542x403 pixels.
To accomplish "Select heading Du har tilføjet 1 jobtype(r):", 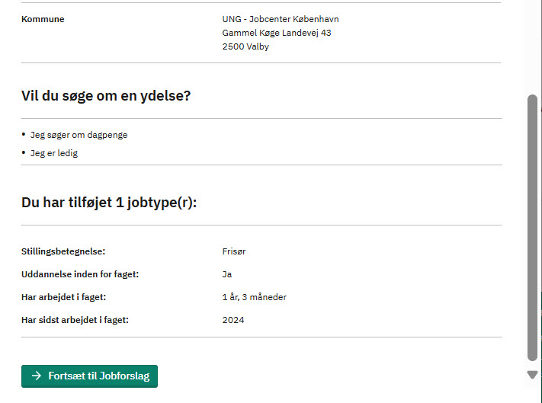I will point(109,203).
